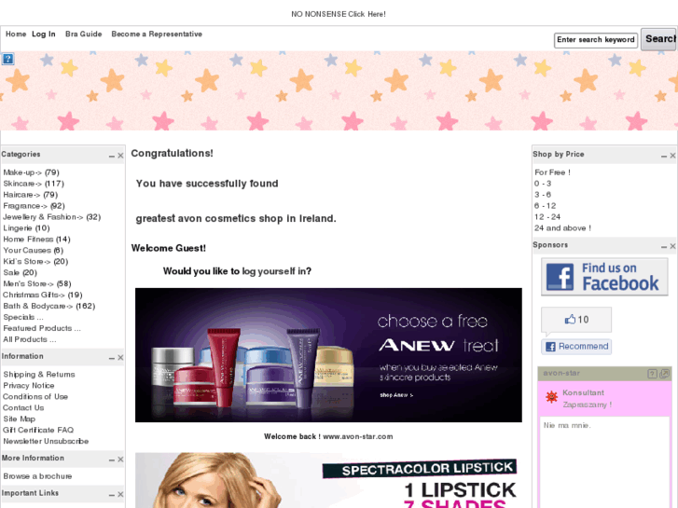This screenshot has width=678, height=508.
Task: Close the Shop by Price panel
Action: tap(672, 156)
